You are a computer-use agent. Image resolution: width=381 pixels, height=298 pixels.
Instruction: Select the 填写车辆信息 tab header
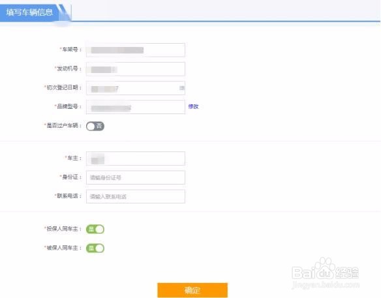[29, 12]
